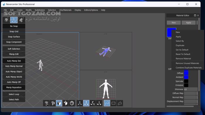
Task: Choose Combine Duplicate Materials
Action: [188, 68]
